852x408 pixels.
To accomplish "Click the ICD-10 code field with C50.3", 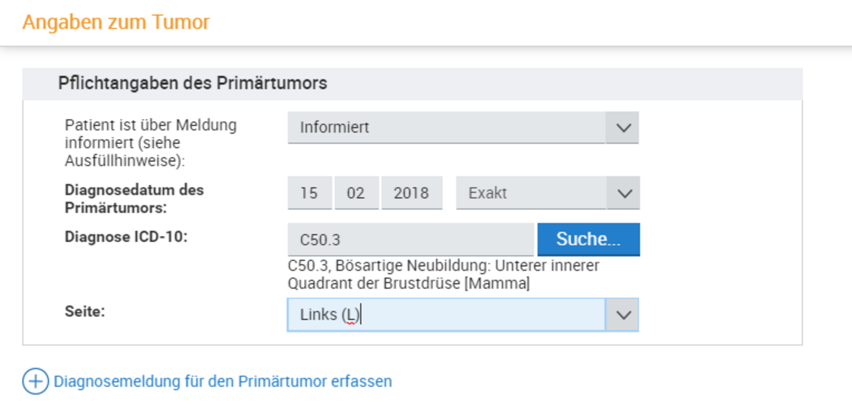I will click(410, 240).
